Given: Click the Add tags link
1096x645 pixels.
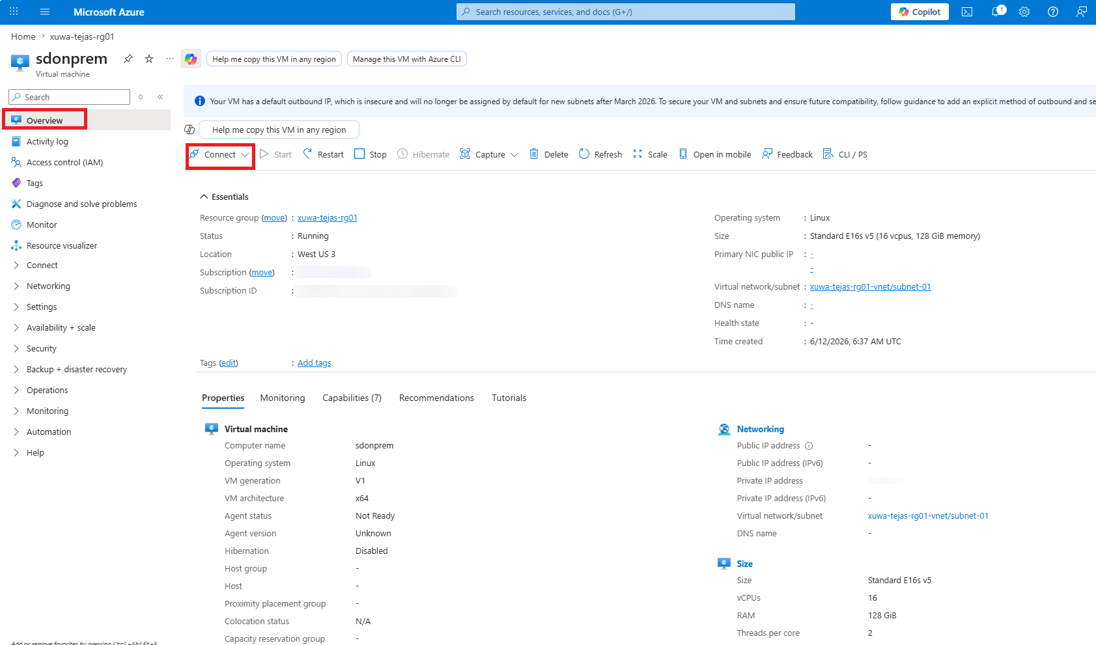Looking at the screenshot, I should pos(315,363).
